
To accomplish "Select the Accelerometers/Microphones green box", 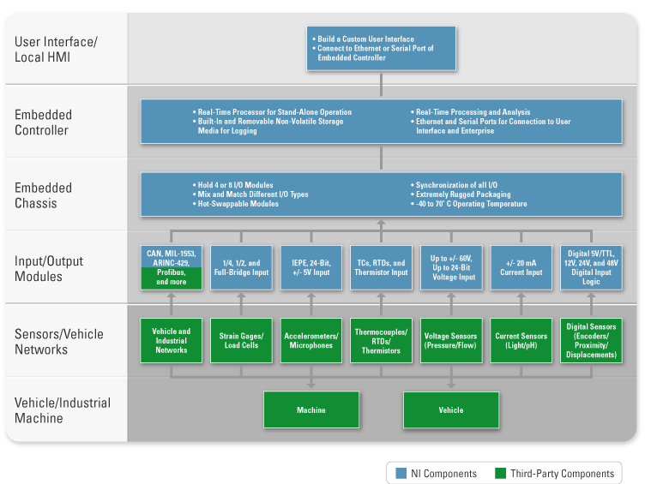I will [311, 341].
